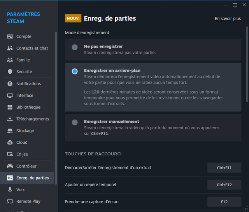The height and width of the screenshot is (212, 249).
Task: Change the Ctrl+F11 recording shortcut
Action: [224, 168]
